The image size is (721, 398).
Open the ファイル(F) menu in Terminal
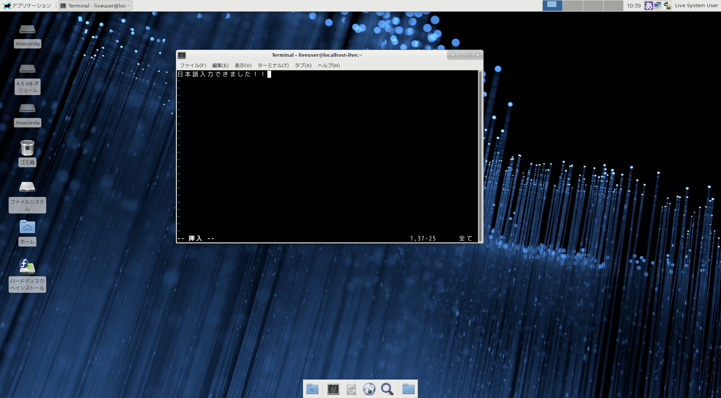pyautogui.click(x=193, y=65)
